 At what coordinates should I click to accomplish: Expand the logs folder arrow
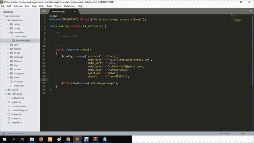[8, 65]
